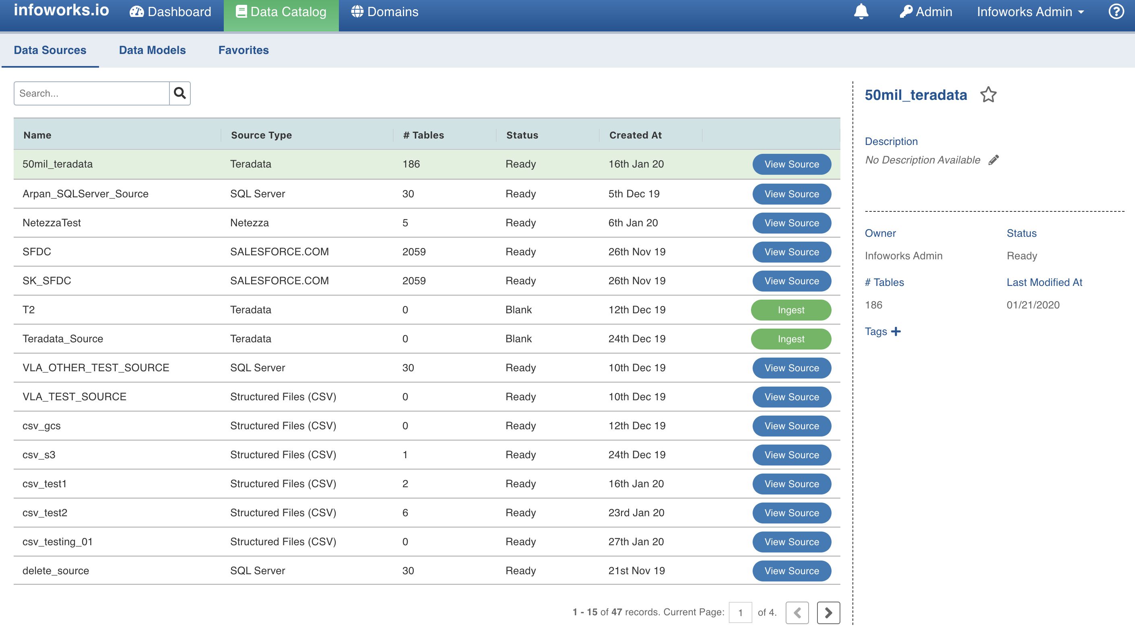The width and height of the screenshot is (1135, 633).
Task: Click Ingest for Teradata_Source
Action: (x=791, y=339)
